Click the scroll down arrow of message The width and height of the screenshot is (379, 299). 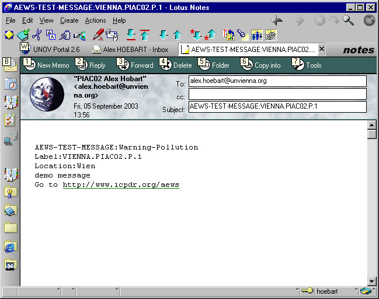click(x=372, y=281)
